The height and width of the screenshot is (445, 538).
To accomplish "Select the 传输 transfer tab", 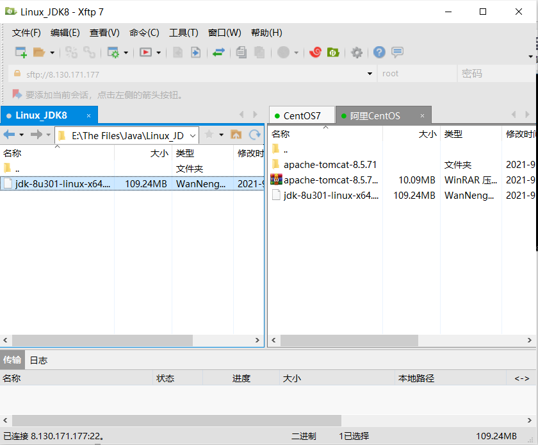I will [x=12, y=360].
